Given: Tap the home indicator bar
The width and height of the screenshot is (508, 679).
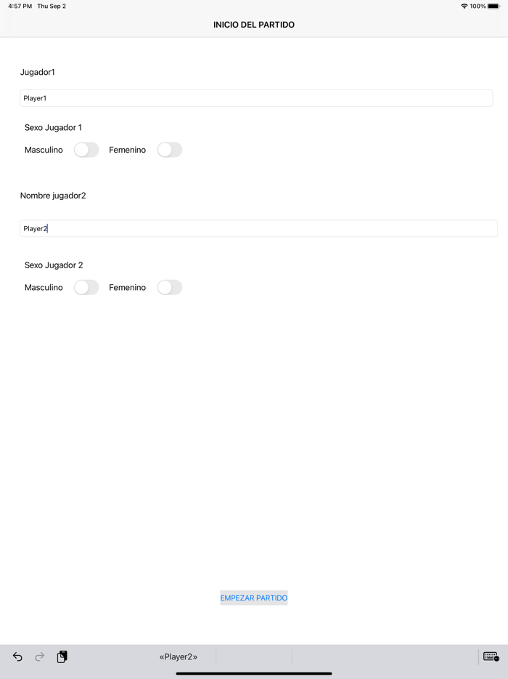Looking at the screenshot, I should [x=254, y=673].
